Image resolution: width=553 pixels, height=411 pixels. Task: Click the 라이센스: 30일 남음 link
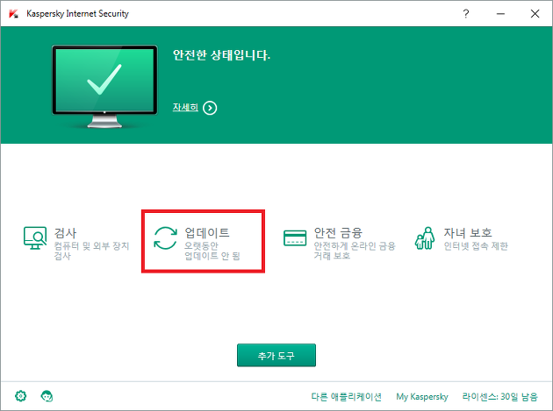pyautogui.click(x=499, y=397)
